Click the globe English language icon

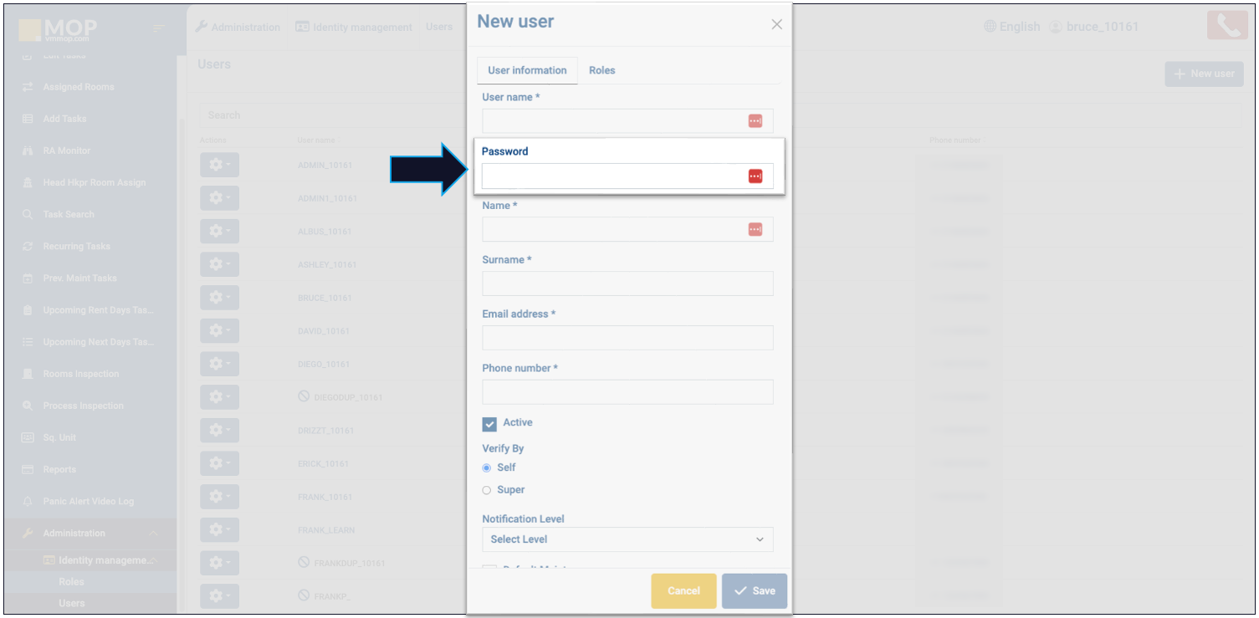tap(990, 27)
